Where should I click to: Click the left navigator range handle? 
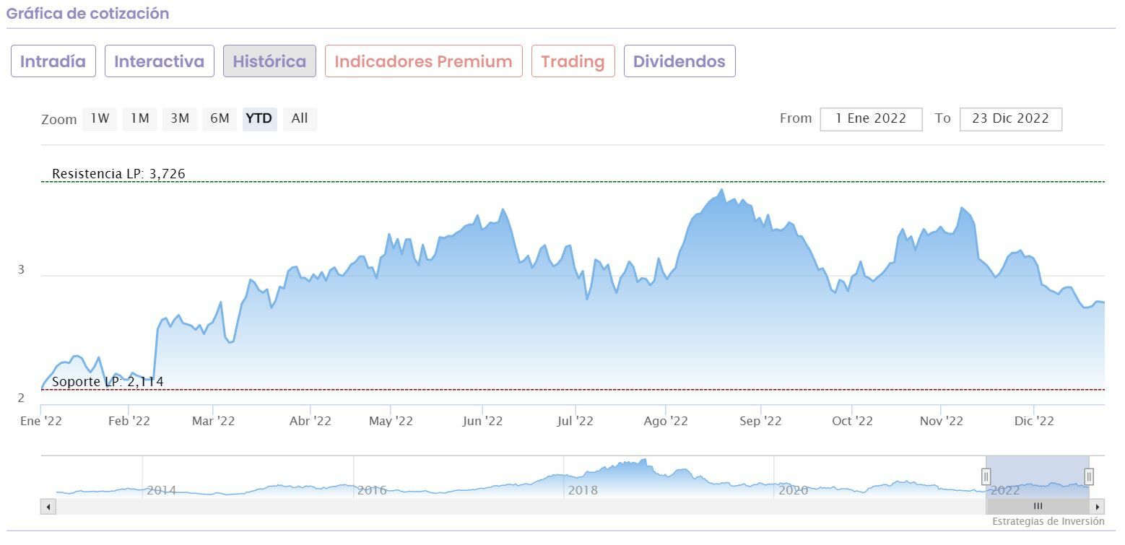point(986,476)
